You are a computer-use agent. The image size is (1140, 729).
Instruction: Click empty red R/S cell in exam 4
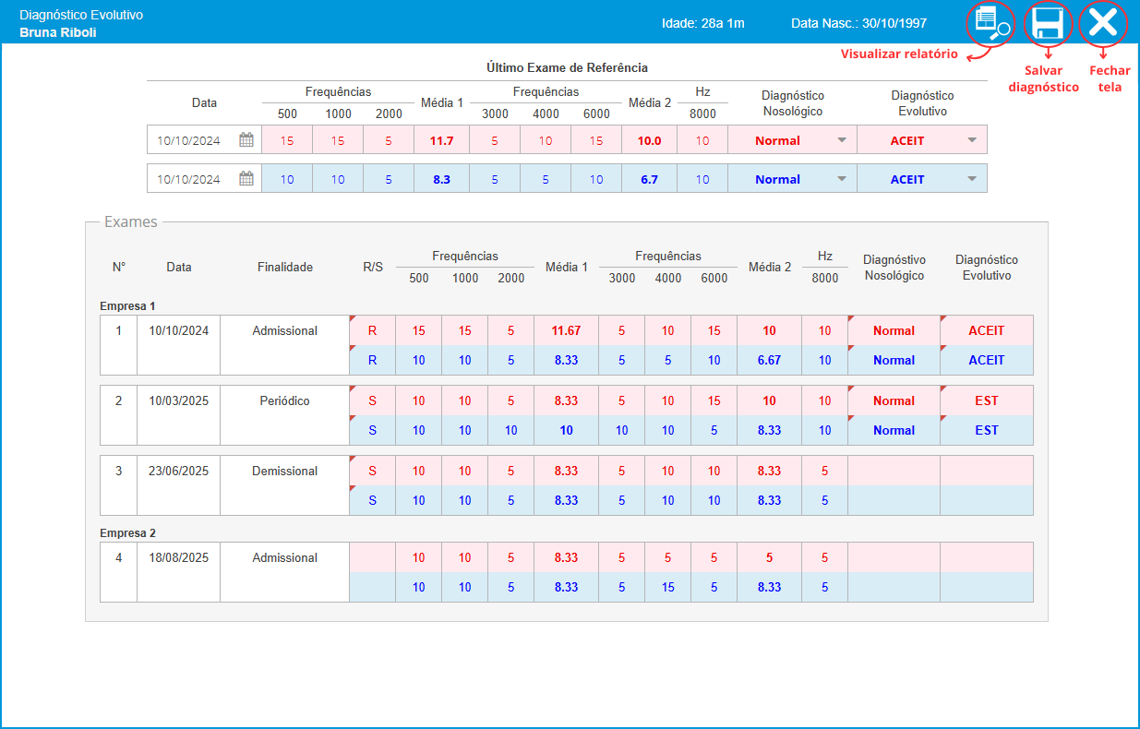tap(372, 557)
